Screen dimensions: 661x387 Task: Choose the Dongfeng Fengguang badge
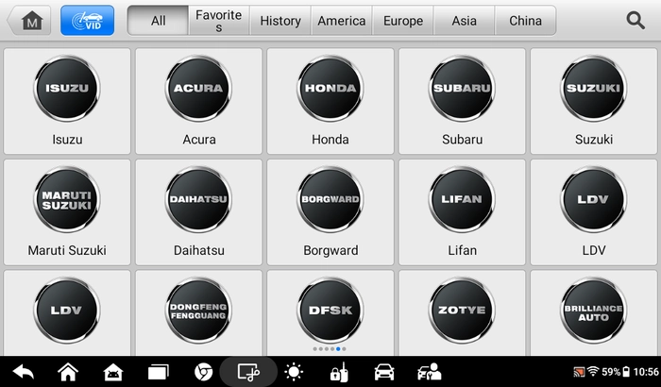click(198, 311)
